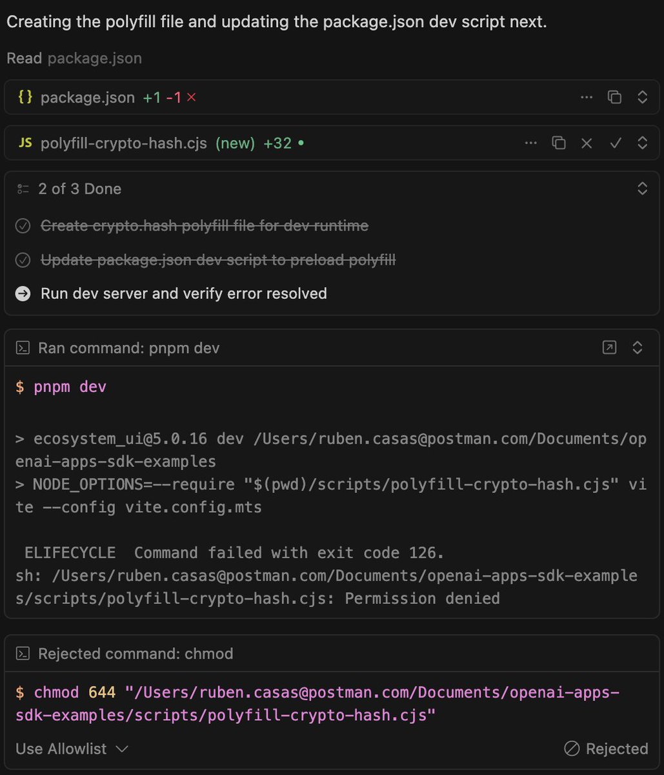The width and height of the screenshot is (664, 775).
Task: Open pnpm dev output in external terminal
Action: (609, 347)
